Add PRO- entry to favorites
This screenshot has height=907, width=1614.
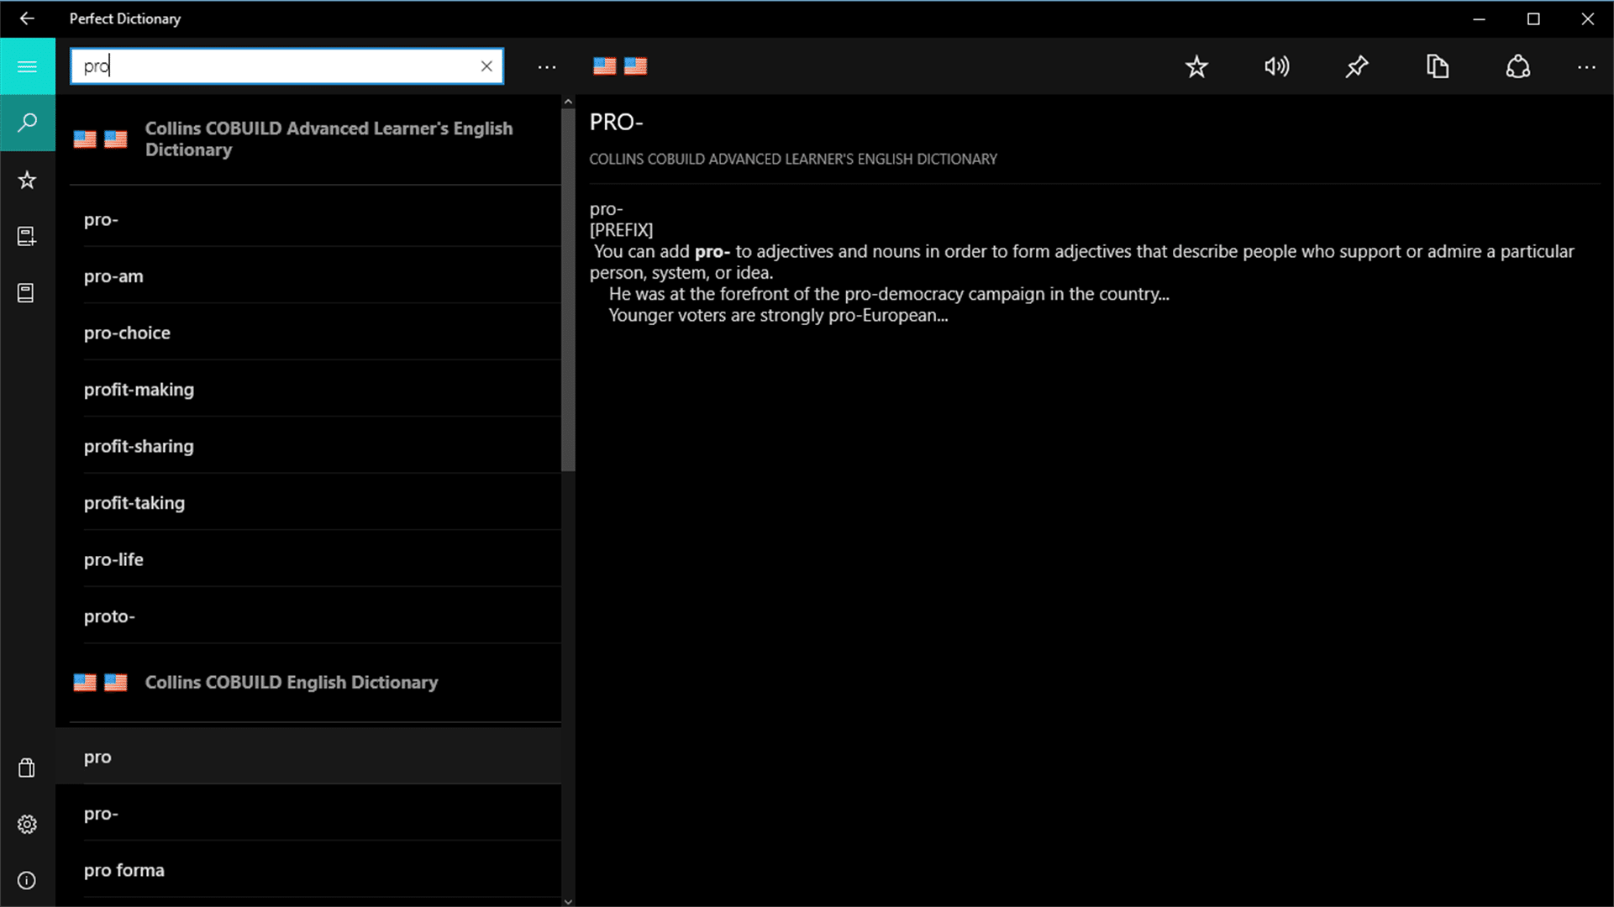[x=1196, y=66]
